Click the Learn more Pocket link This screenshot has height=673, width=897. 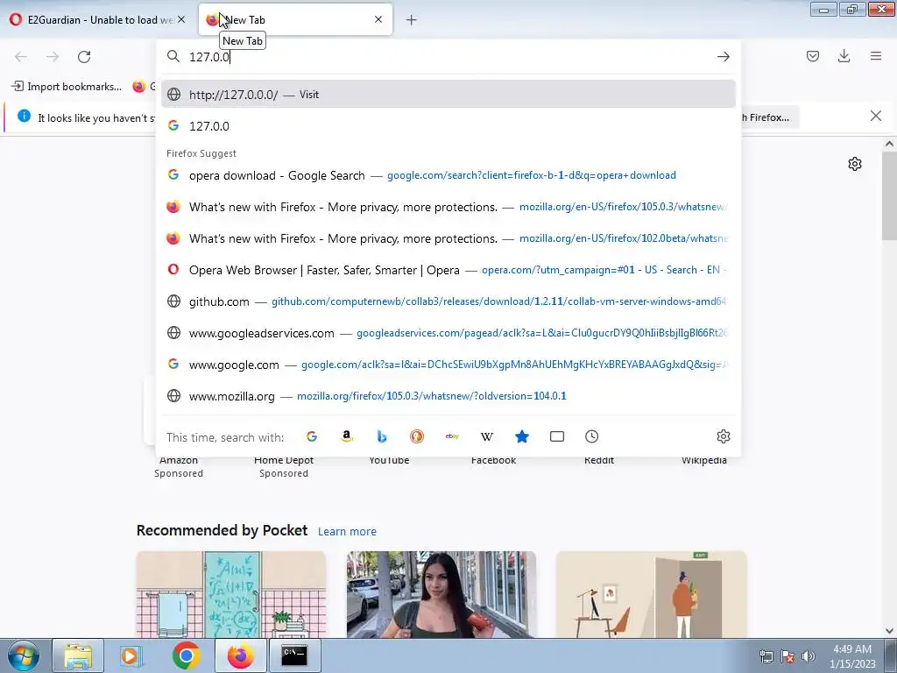pos(347,532)
